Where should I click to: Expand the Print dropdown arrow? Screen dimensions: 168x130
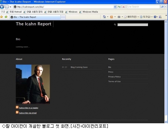click(122, 17)
